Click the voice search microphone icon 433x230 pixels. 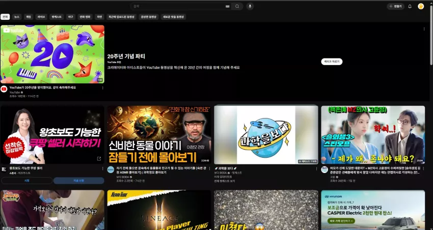(x=250, y=6)
